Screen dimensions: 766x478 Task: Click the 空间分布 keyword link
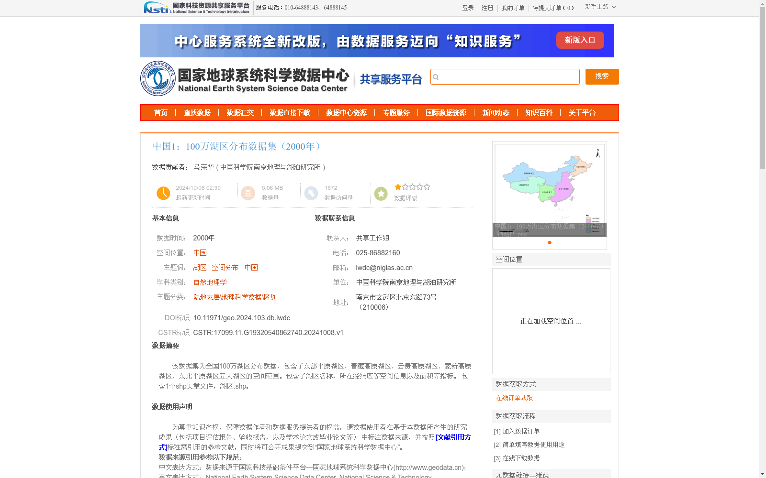click(225, 268)
